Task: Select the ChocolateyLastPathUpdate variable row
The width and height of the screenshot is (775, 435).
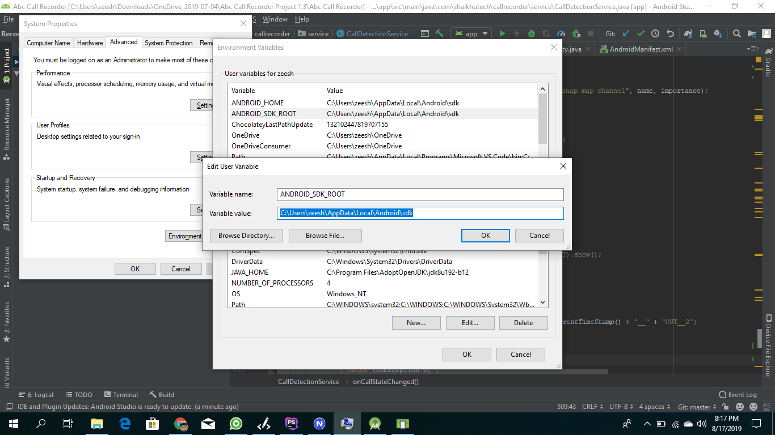Action: pos(383,125)
